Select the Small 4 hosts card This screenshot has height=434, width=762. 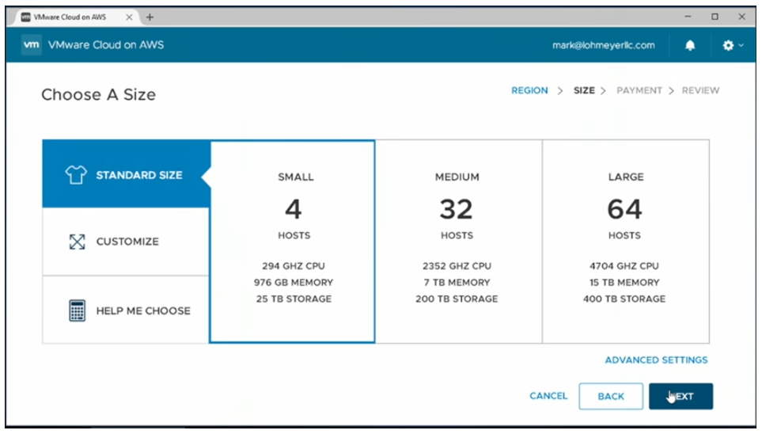[293, 242]
